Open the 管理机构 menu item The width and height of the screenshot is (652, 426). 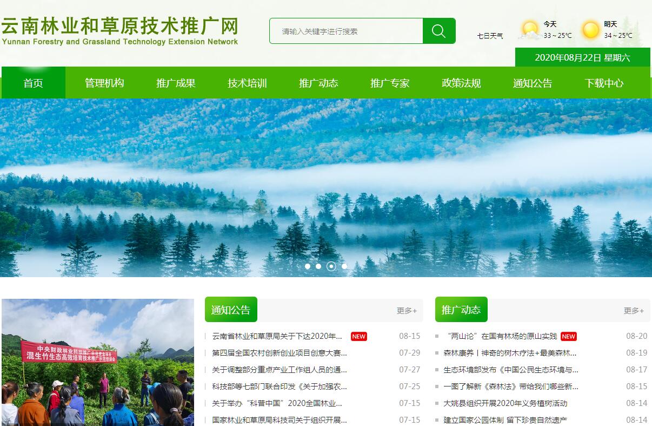click(x=104, y=83)
